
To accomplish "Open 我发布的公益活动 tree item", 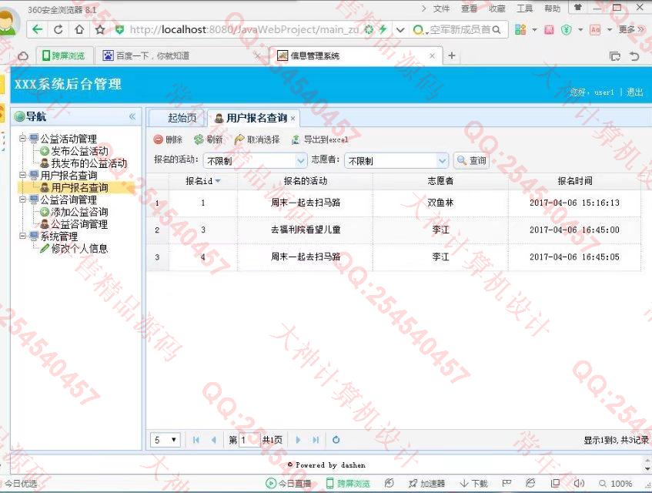I will click(89, 163).
